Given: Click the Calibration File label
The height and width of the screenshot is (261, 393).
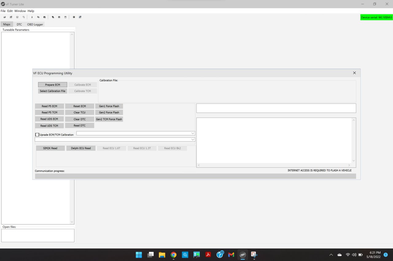Looking at the screenshot, I should click(x=109, y=80).
